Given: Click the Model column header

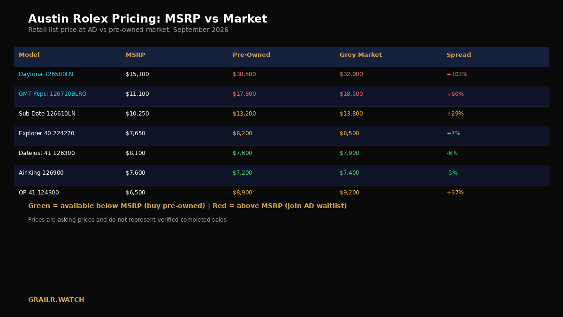Looking at the screenshot, I should [x=29, y=55].
